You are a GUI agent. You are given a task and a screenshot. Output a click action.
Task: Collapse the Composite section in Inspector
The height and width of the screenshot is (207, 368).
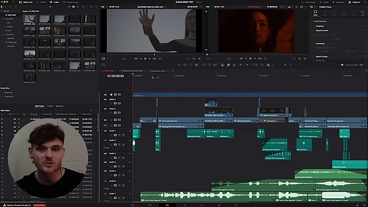320,44
